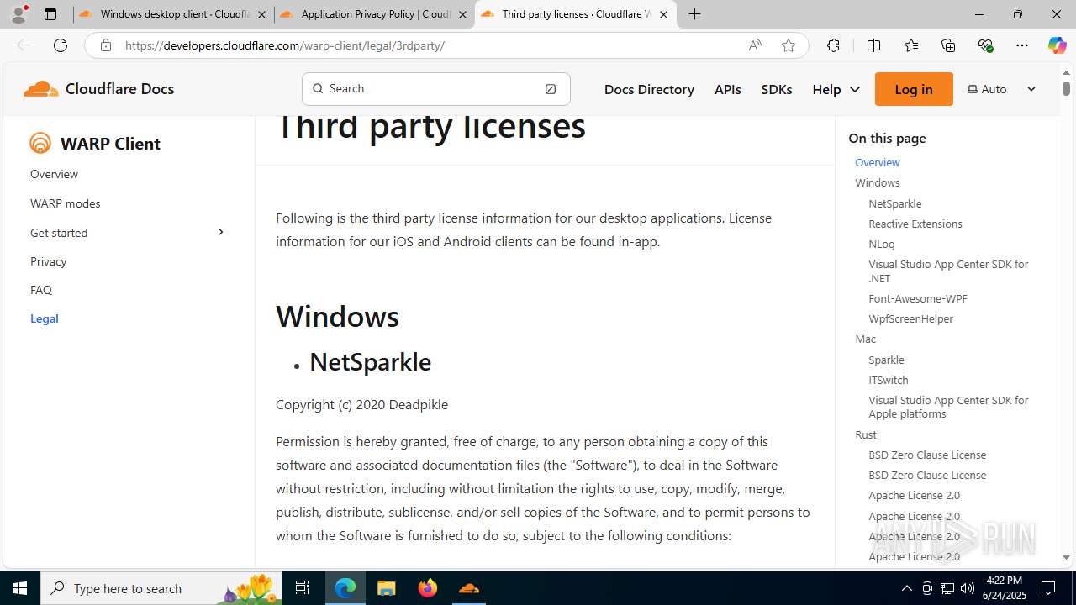Viewport: 1076px width, 605px height.
Task: Close the Windows desktop client tab
Action: point(261,14)
